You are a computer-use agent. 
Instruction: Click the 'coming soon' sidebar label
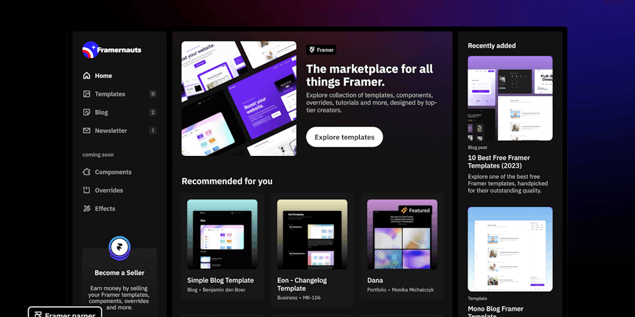point(98,154)
